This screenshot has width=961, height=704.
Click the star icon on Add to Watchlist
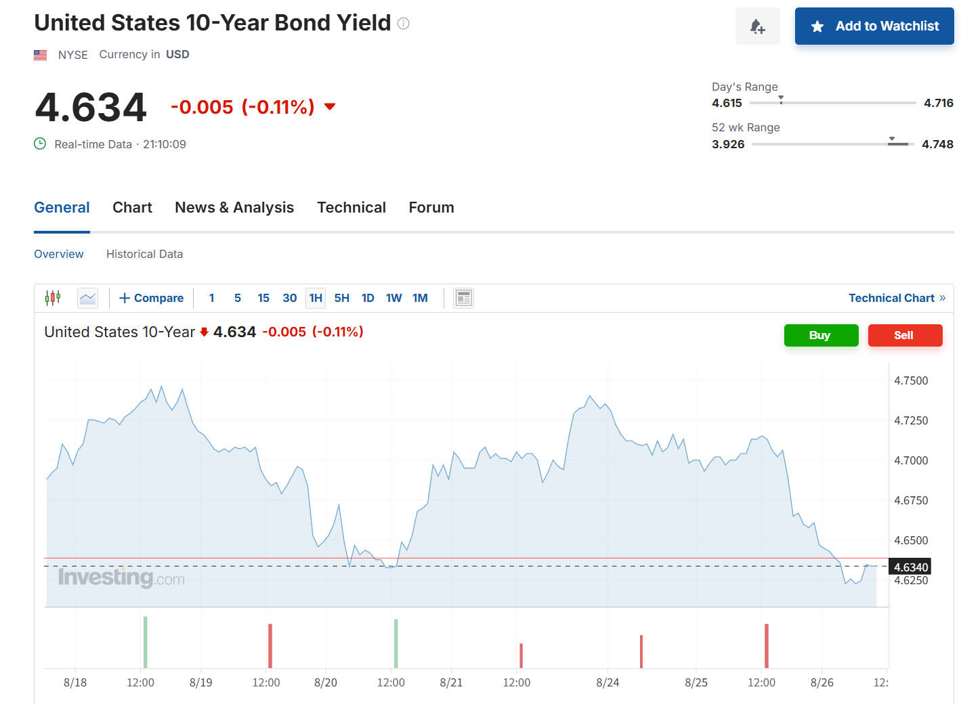coord(817,26)
